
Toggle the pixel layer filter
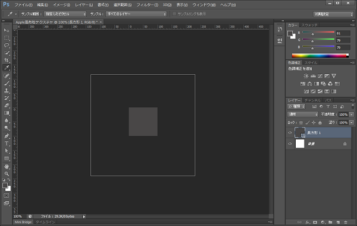tap(314, 106)
